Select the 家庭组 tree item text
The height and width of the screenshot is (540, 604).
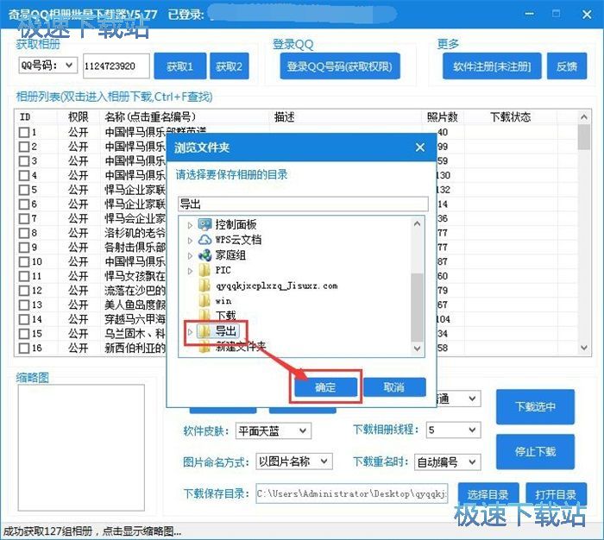pos(230,255)
